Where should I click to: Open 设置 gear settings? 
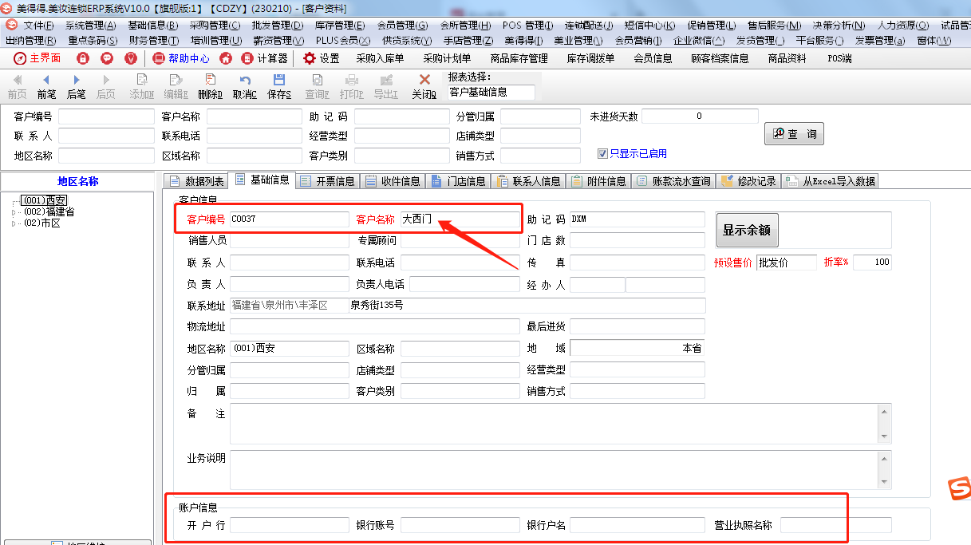click(321, 58)
